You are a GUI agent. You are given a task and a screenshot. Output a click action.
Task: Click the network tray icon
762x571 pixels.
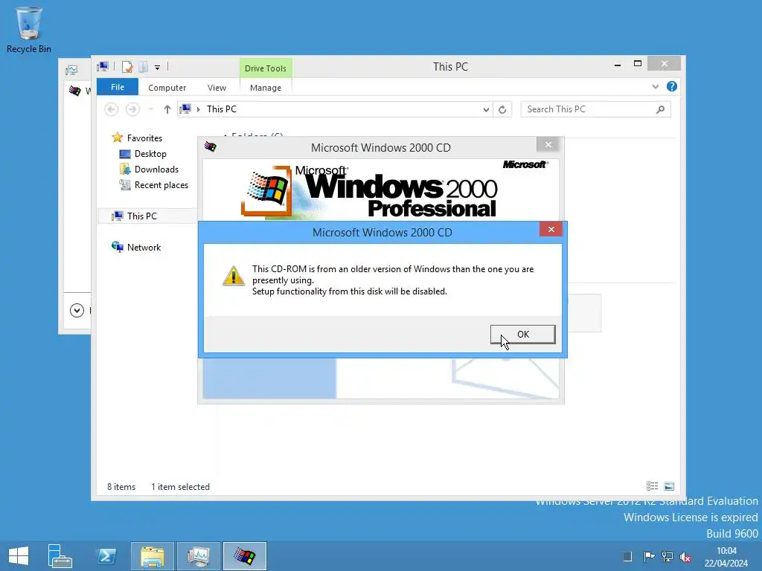click(x=667, y=556)
